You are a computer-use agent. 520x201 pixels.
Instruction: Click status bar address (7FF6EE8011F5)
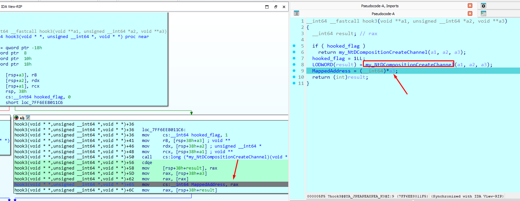click(x=413, y=196)
